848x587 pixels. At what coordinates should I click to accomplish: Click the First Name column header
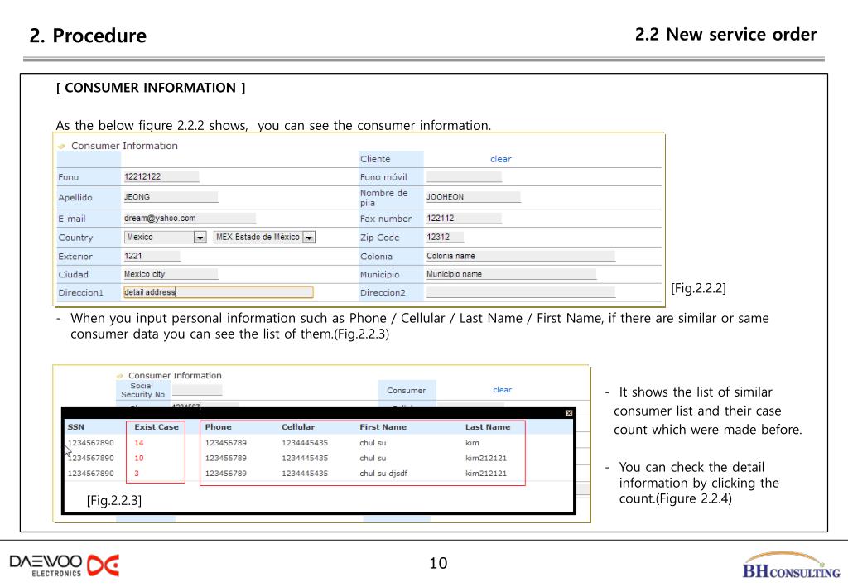point(383,427)
